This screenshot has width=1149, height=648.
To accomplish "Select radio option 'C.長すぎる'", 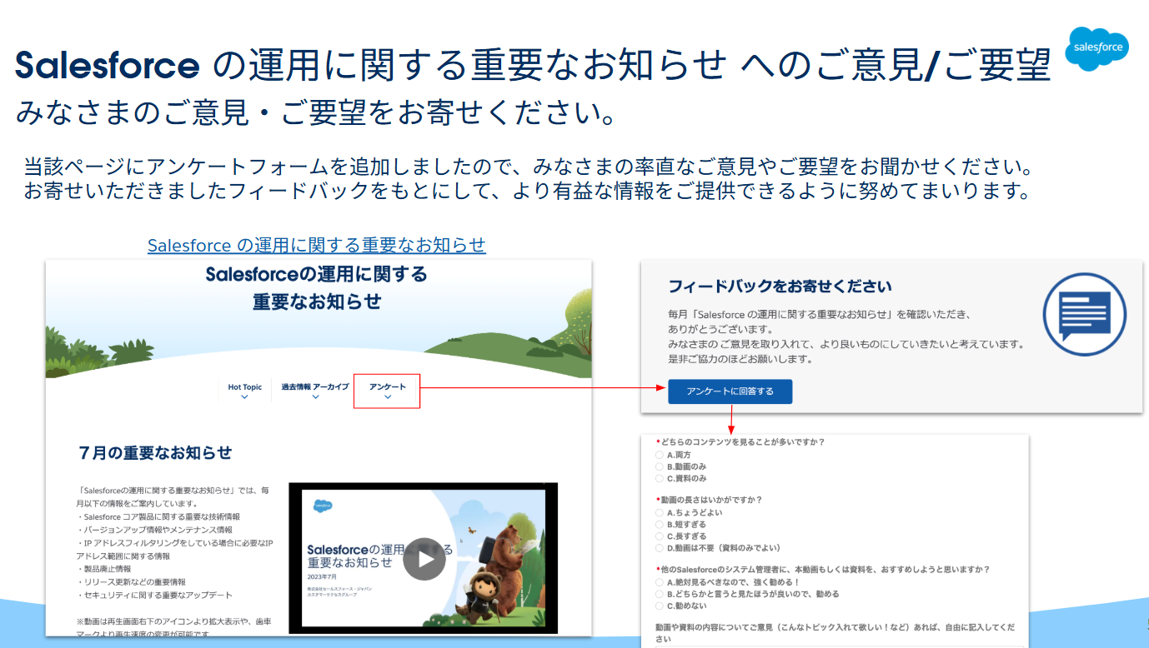I will (x=660, y=536).
